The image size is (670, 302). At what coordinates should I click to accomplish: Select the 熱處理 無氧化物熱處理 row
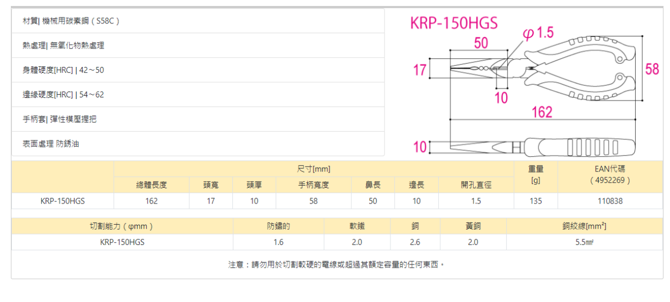point(198,46)
